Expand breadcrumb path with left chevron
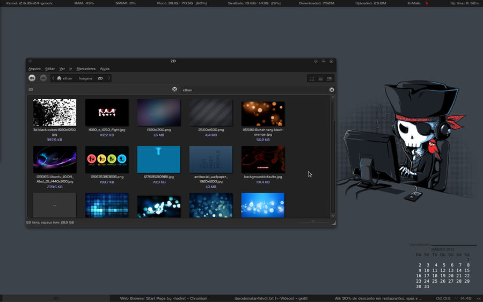 53,78
